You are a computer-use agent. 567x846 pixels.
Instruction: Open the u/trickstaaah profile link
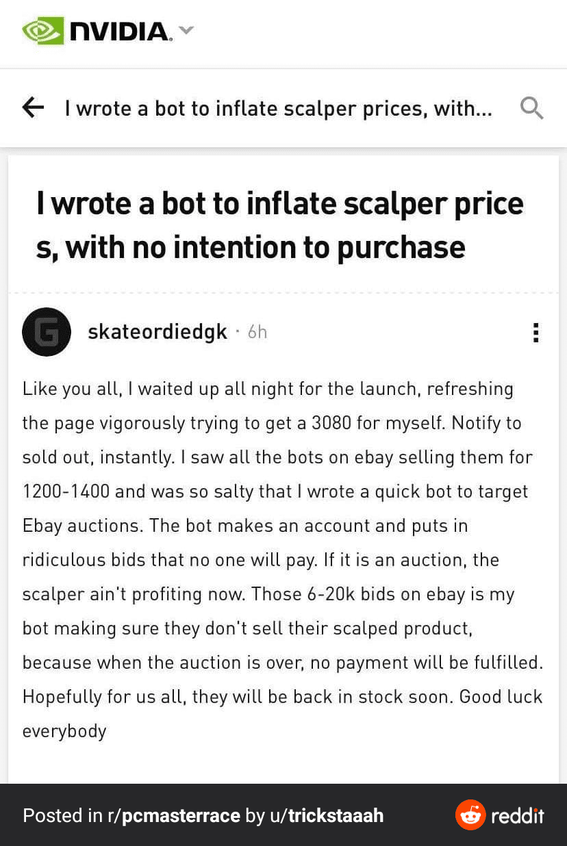click(x=327, y=815)
